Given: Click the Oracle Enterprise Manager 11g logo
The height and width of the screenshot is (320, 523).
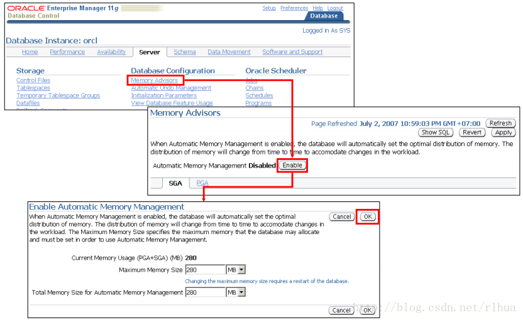Looking at the screenshot, I should coord(63,8).
